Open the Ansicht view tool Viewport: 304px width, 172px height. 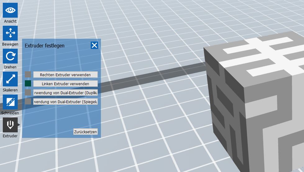tap(10, 10)
